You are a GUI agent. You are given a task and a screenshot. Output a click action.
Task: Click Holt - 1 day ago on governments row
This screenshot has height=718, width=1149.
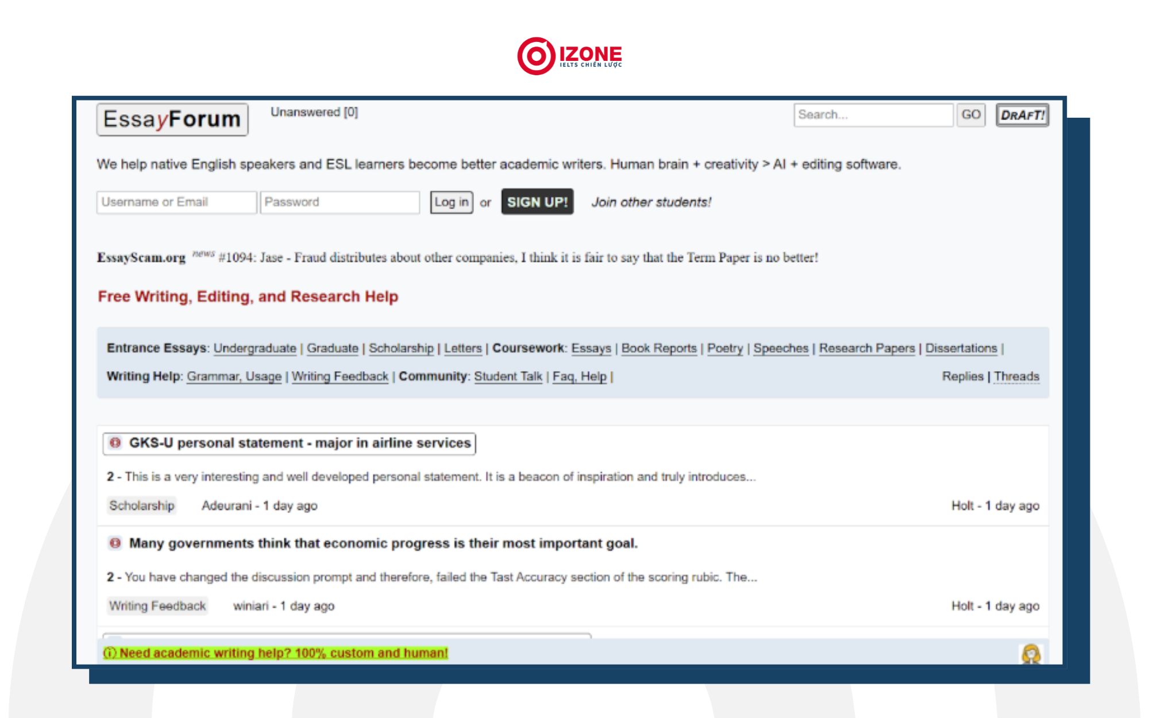pyautogui.click(x=996, y=606)
